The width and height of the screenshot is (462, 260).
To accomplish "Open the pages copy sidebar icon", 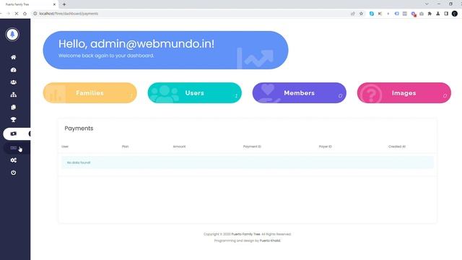I will [x=13, y=108].
